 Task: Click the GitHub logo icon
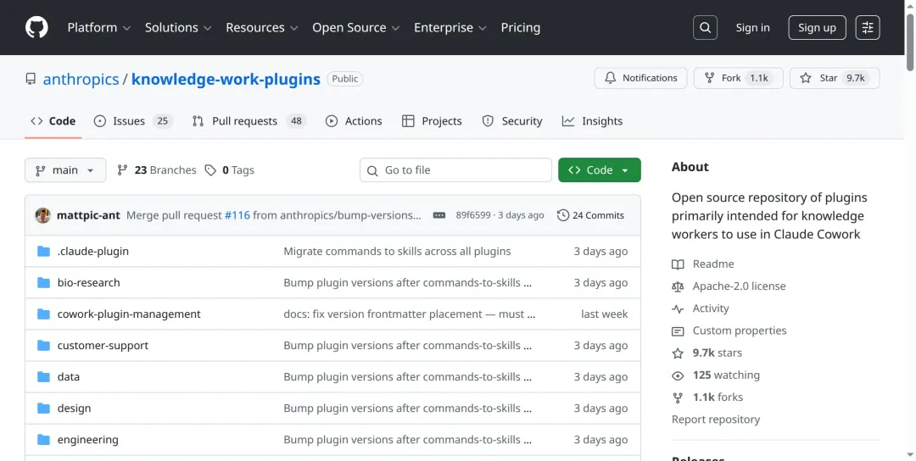pyautogui.click(x=36, y=28)
